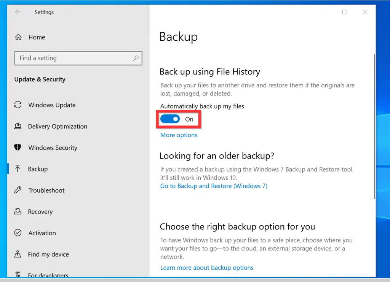Click the Find a setting search box

point(74,58)
